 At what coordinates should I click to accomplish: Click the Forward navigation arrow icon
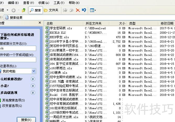pos(14,10)
